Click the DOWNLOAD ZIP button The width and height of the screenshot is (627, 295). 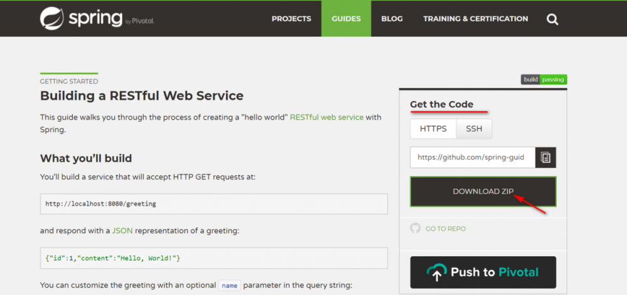483,192
